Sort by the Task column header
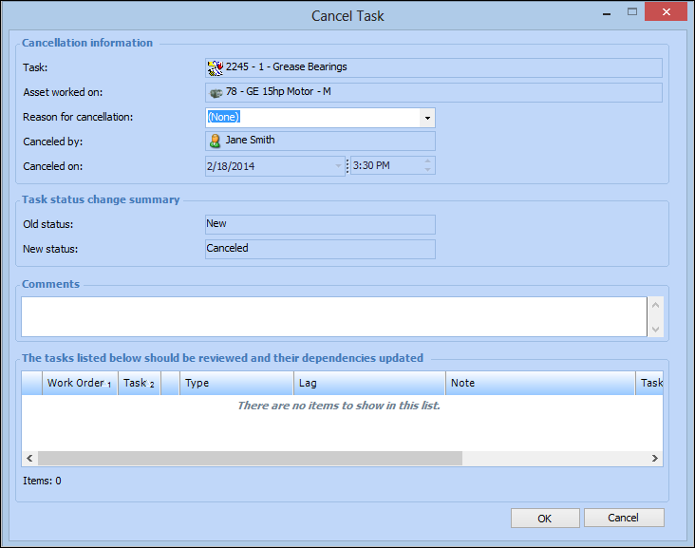Screen dimensions: 695x548 click(x=139, y=383)
